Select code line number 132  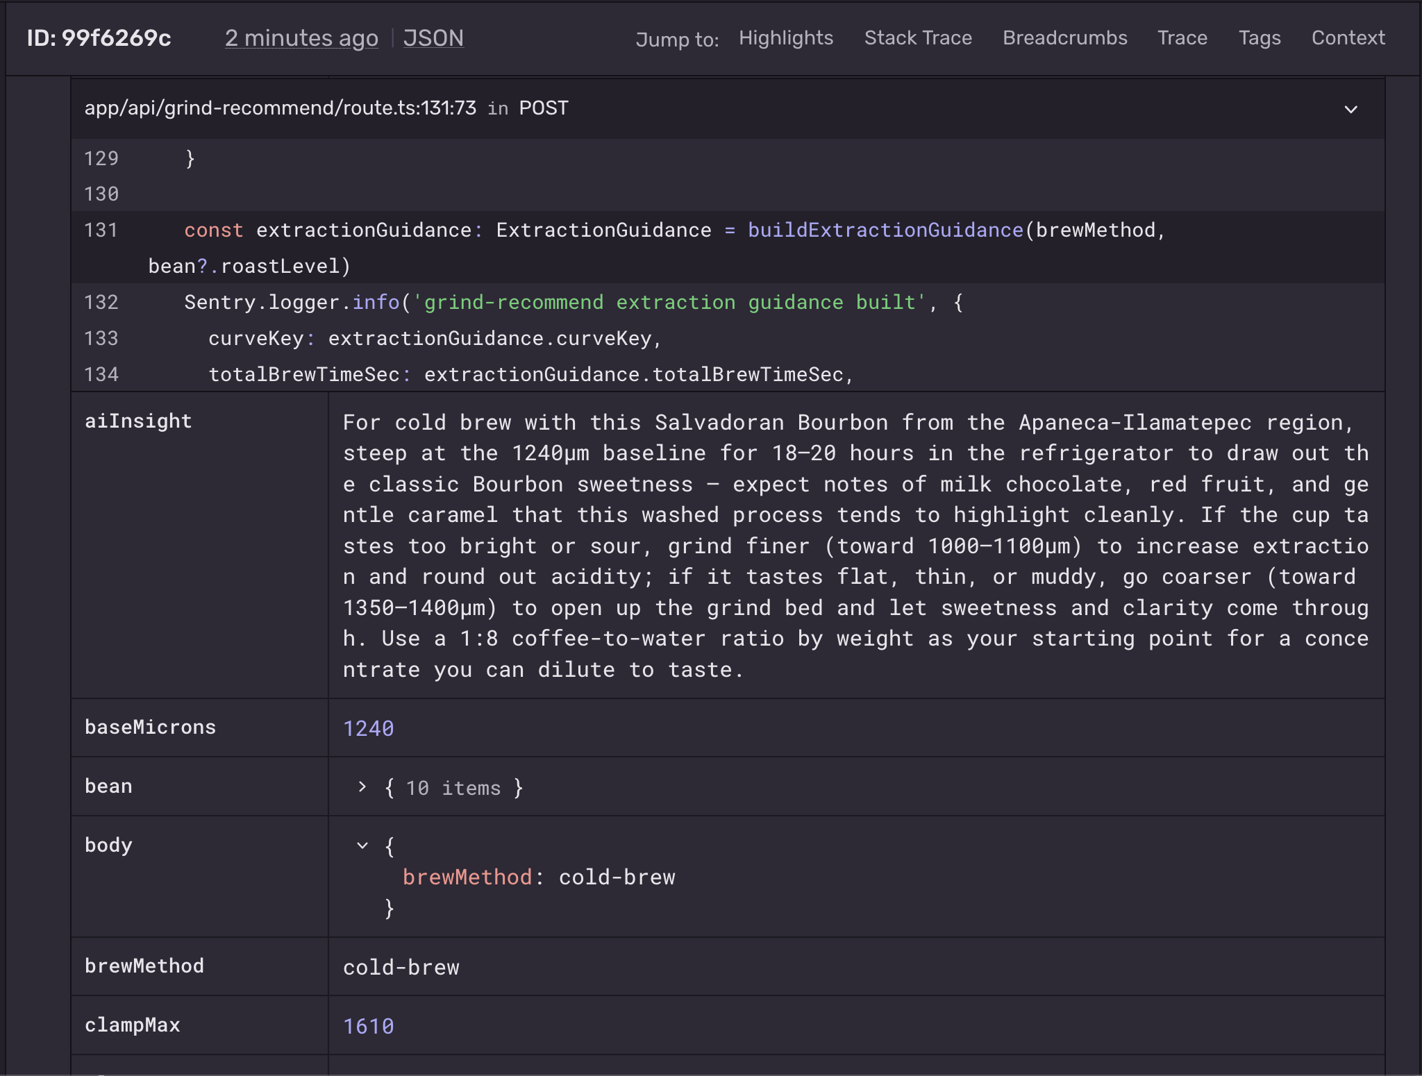click(x=101, y=303)
